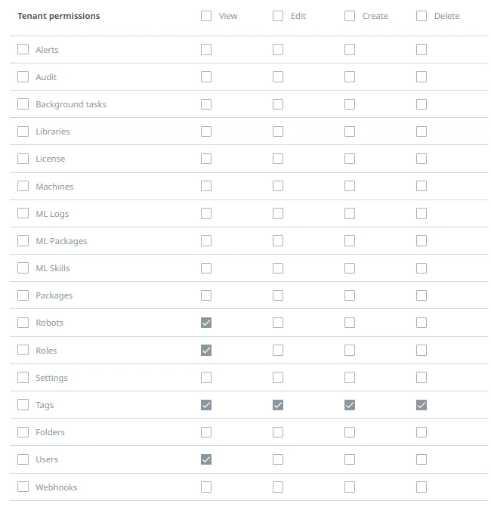This screenshot has width=491, height=507.
Task: Select the Machines row checkbox
Action: pos(23,186)
